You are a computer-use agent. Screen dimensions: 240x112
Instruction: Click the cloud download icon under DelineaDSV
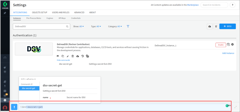point(78,56)
